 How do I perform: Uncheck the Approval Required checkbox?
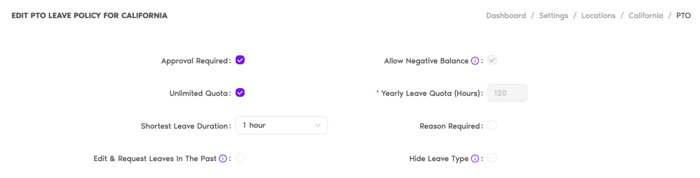240,60
